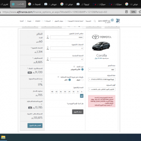Click the income field showing 10000
The height and width of the screenshot is (141, 141).
(67, 37)
